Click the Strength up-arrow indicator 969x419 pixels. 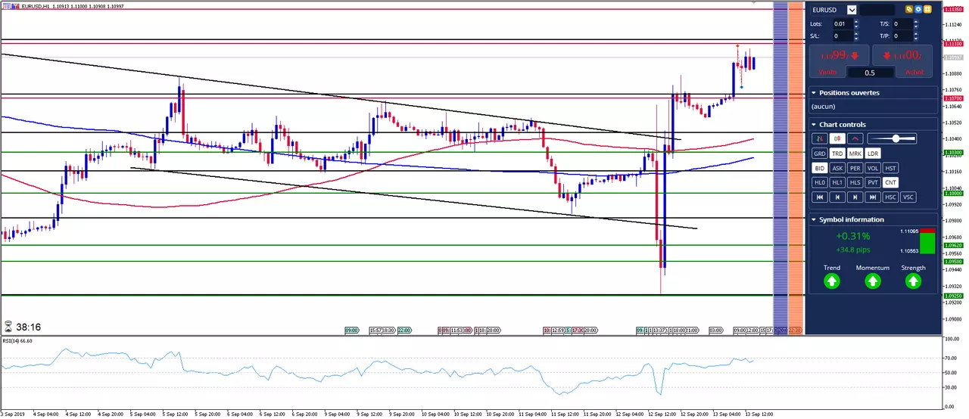(x=913, y=281)
